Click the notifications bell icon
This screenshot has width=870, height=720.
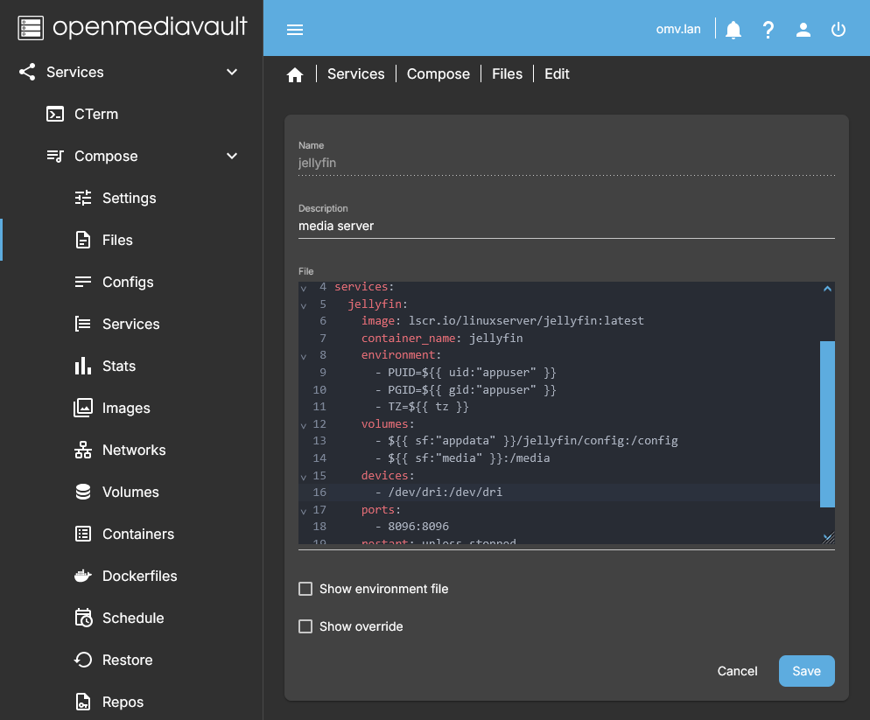(x=733, y=30)
